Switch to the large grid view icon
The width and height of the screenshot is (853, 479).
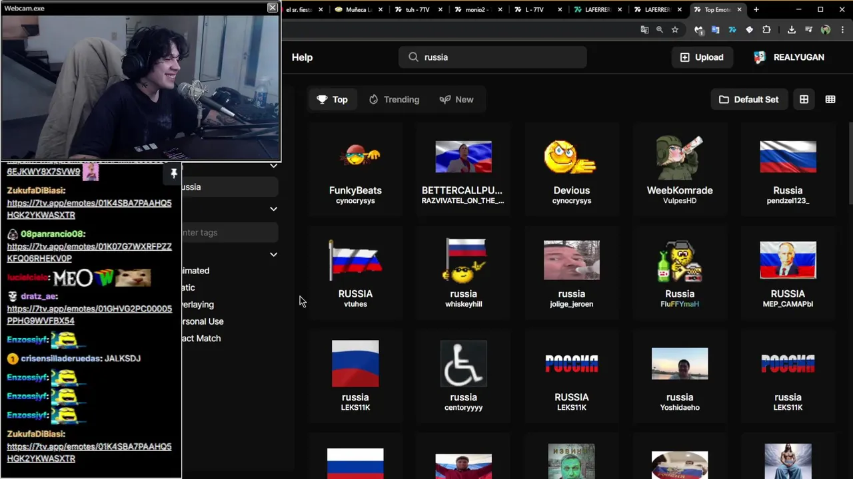[804, 99]
